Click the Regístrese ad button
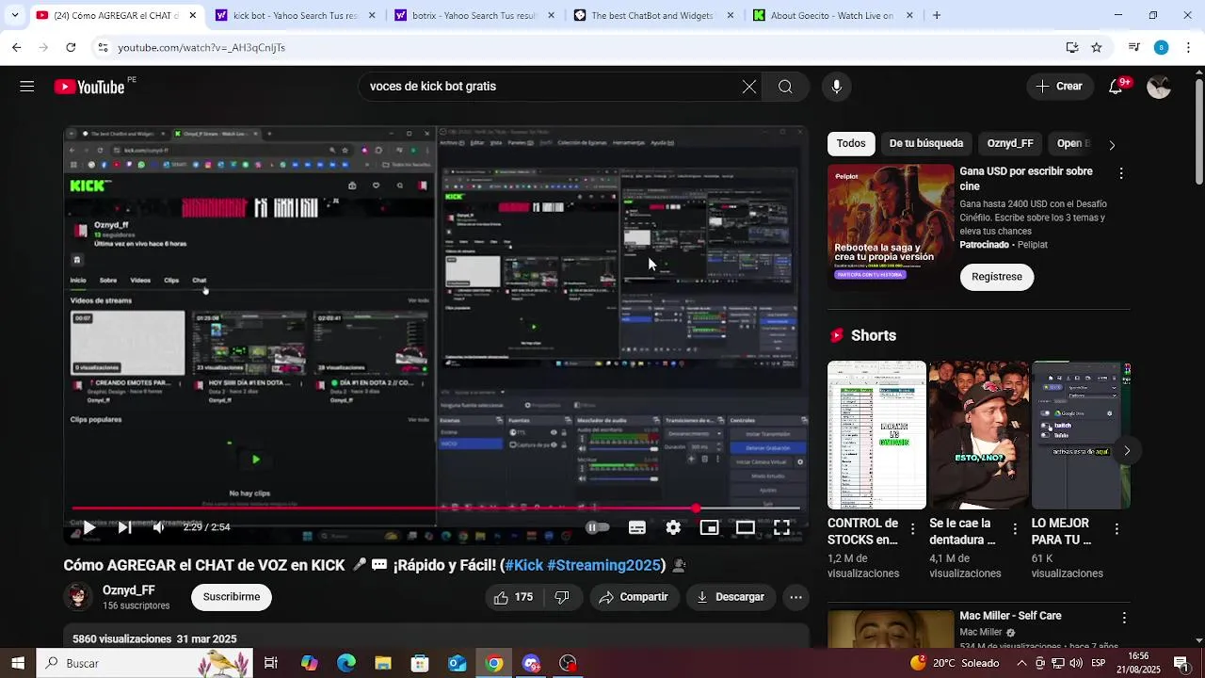The image size is (1205, 678). (x=997, y=277)
